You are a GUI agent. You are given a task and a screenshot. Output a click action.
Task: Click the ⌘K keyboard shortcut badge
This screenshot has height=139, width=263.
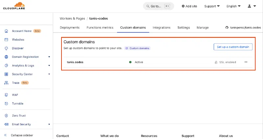[167, 6]
